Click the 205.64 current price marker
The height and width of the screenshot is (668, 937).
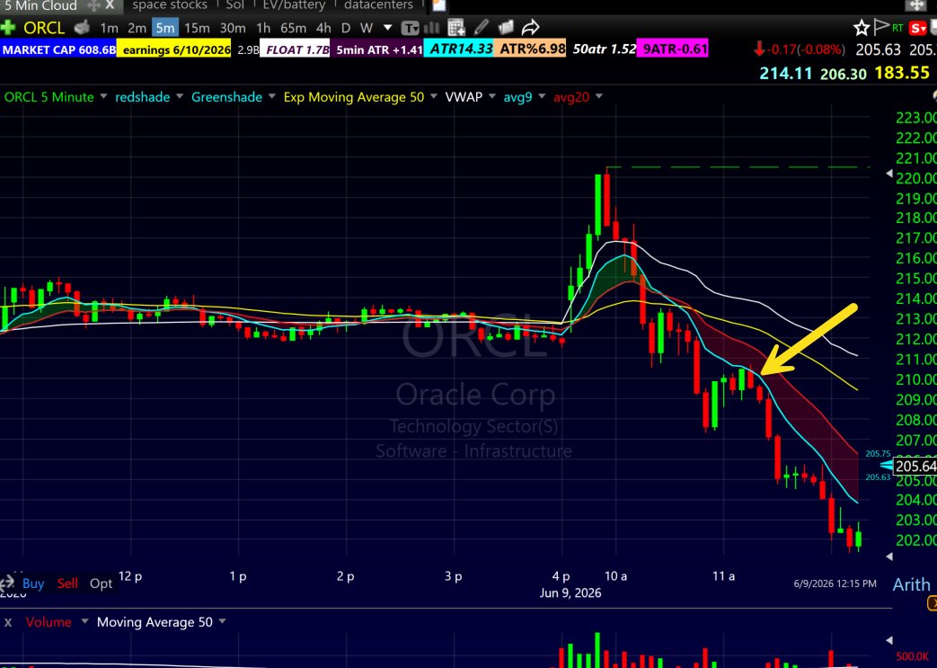coord(915,466)
